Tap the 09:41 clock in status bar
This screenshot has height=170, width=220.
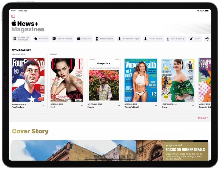tap(14, 11)
